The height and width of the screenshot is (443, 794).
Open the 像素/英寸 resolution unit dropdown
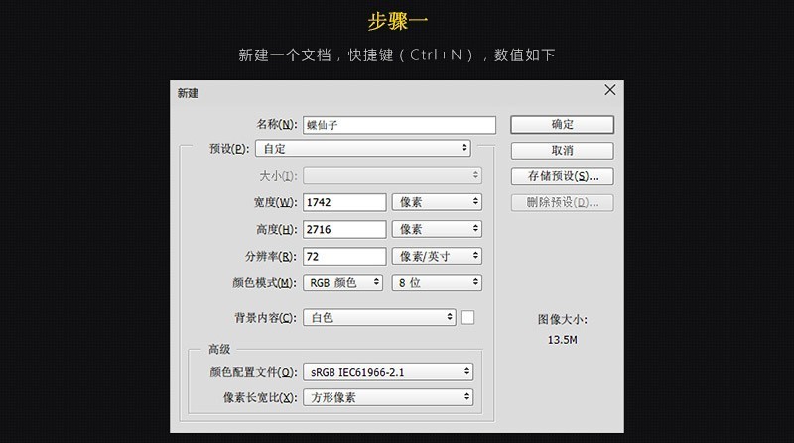click(x=437, y=256)
